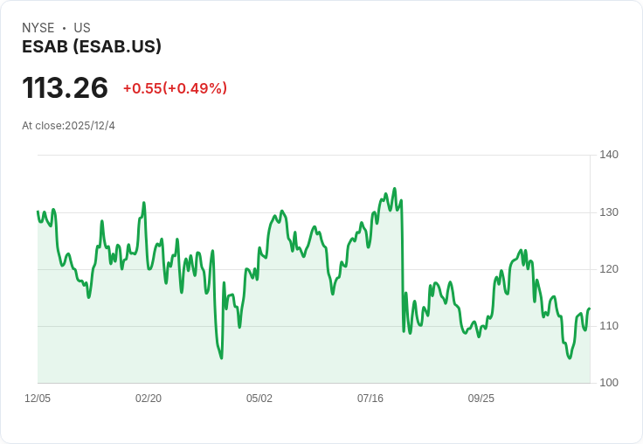Click the rightmost end of the price line
643x444 pixels.
tap(589, 309)
